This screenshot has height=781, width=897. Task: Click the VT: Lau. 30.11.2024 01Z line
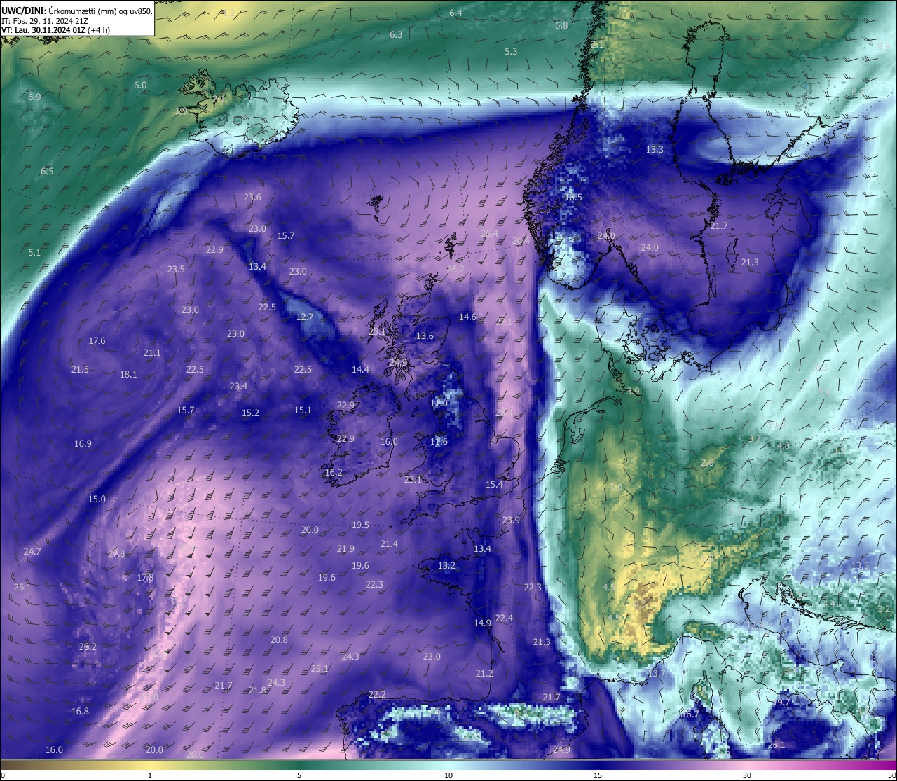[x=55, y=30]
